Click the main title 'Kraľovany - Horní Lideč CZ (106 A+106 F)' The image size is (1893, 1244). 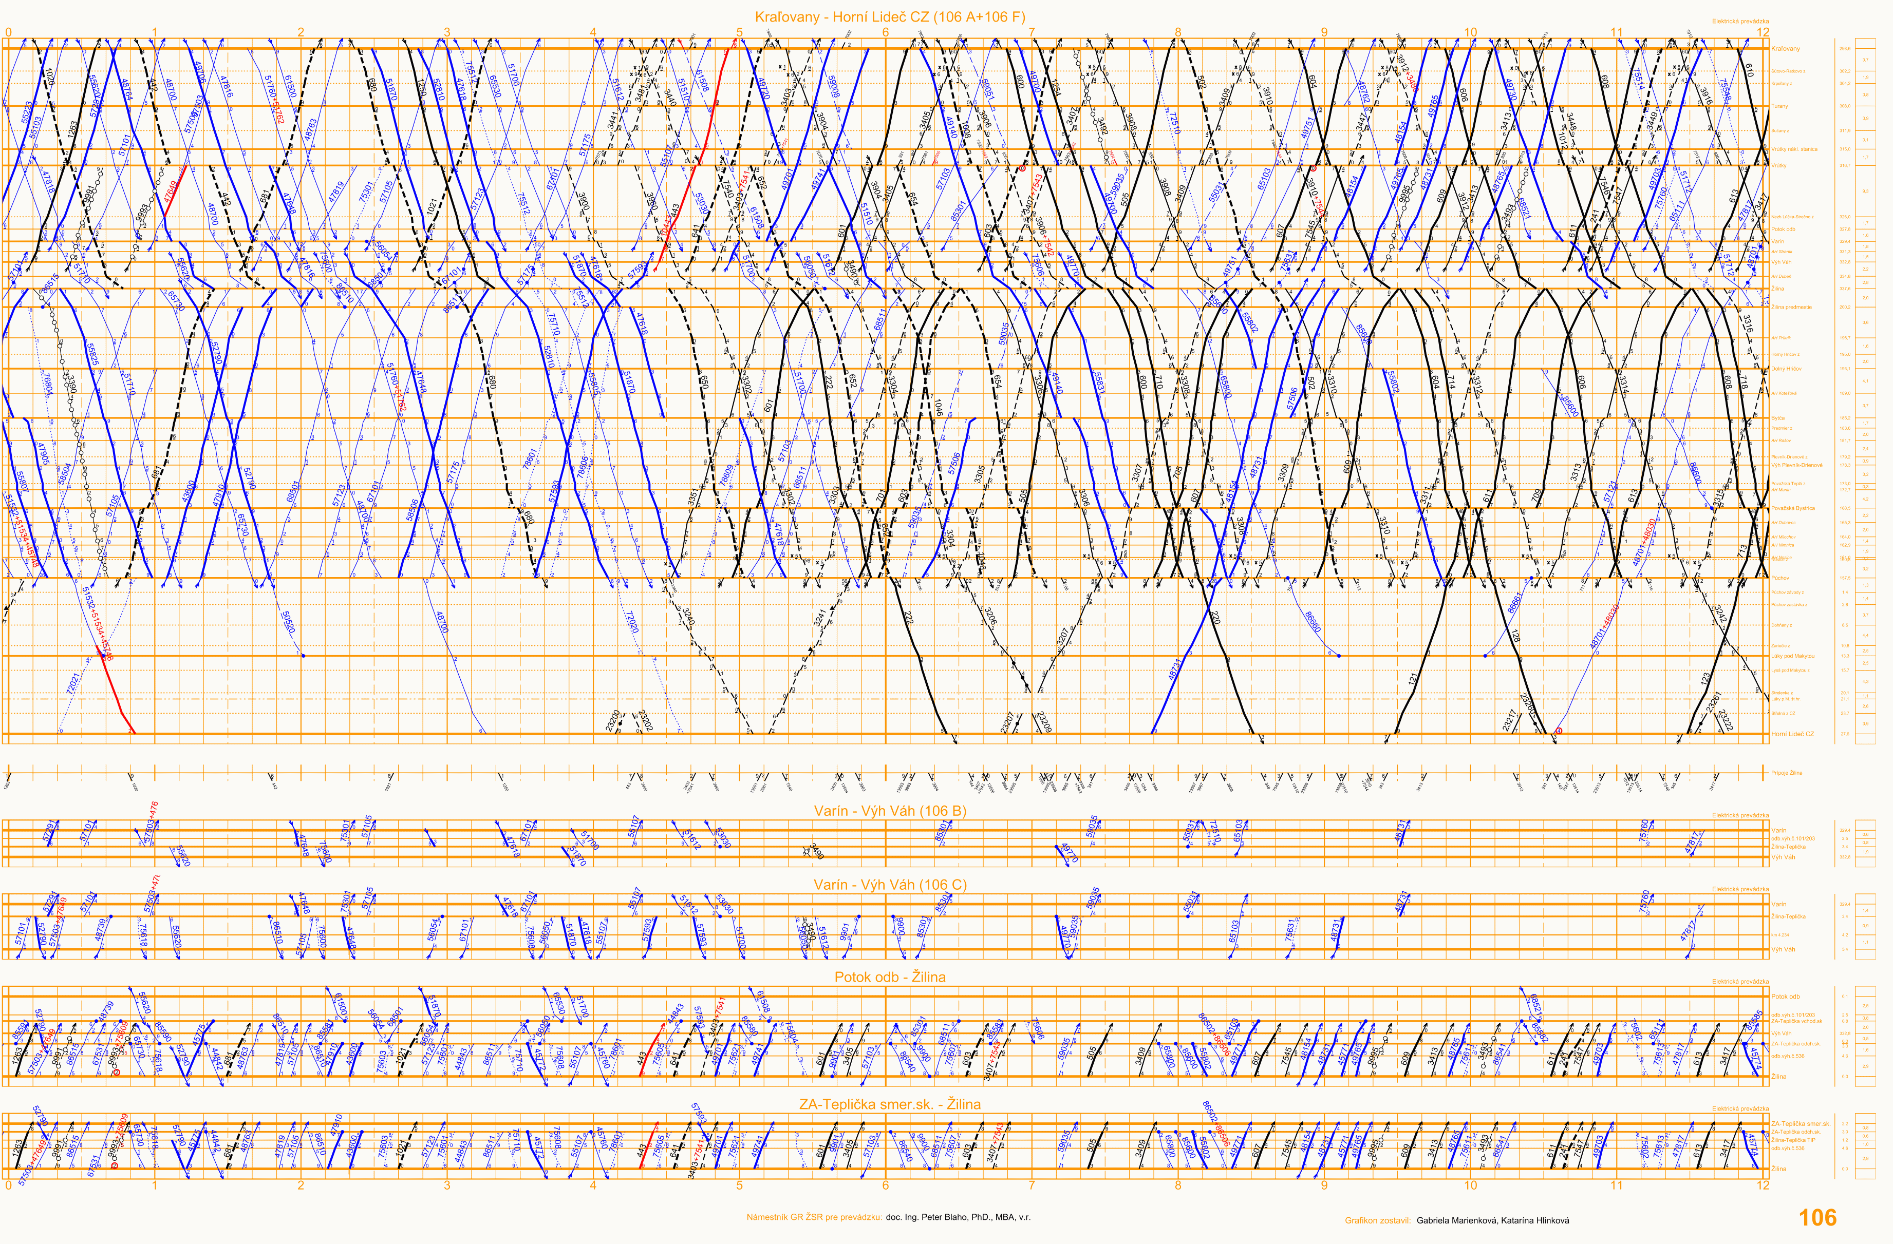[890, 17]
